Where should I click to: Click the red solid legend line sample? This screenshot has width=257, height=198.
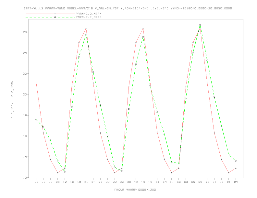coord(50,14)
